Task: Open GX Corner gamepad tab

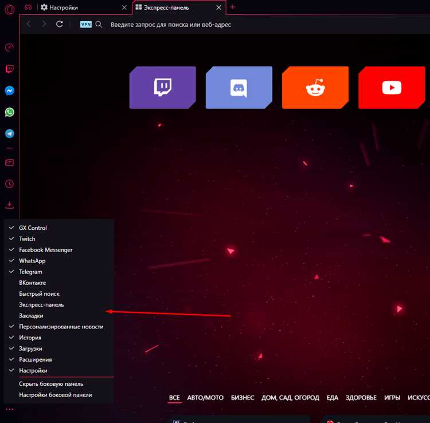Action: [x=28, y=7]
